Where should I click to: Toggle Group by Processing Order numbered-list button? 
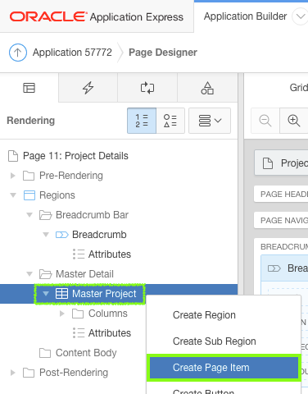(x=142, y=121)
